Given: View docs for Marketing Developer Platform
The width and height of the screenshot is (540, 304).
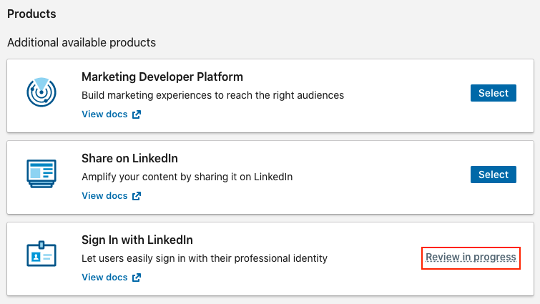Looking at the screenshot, I should coord(104,114).
